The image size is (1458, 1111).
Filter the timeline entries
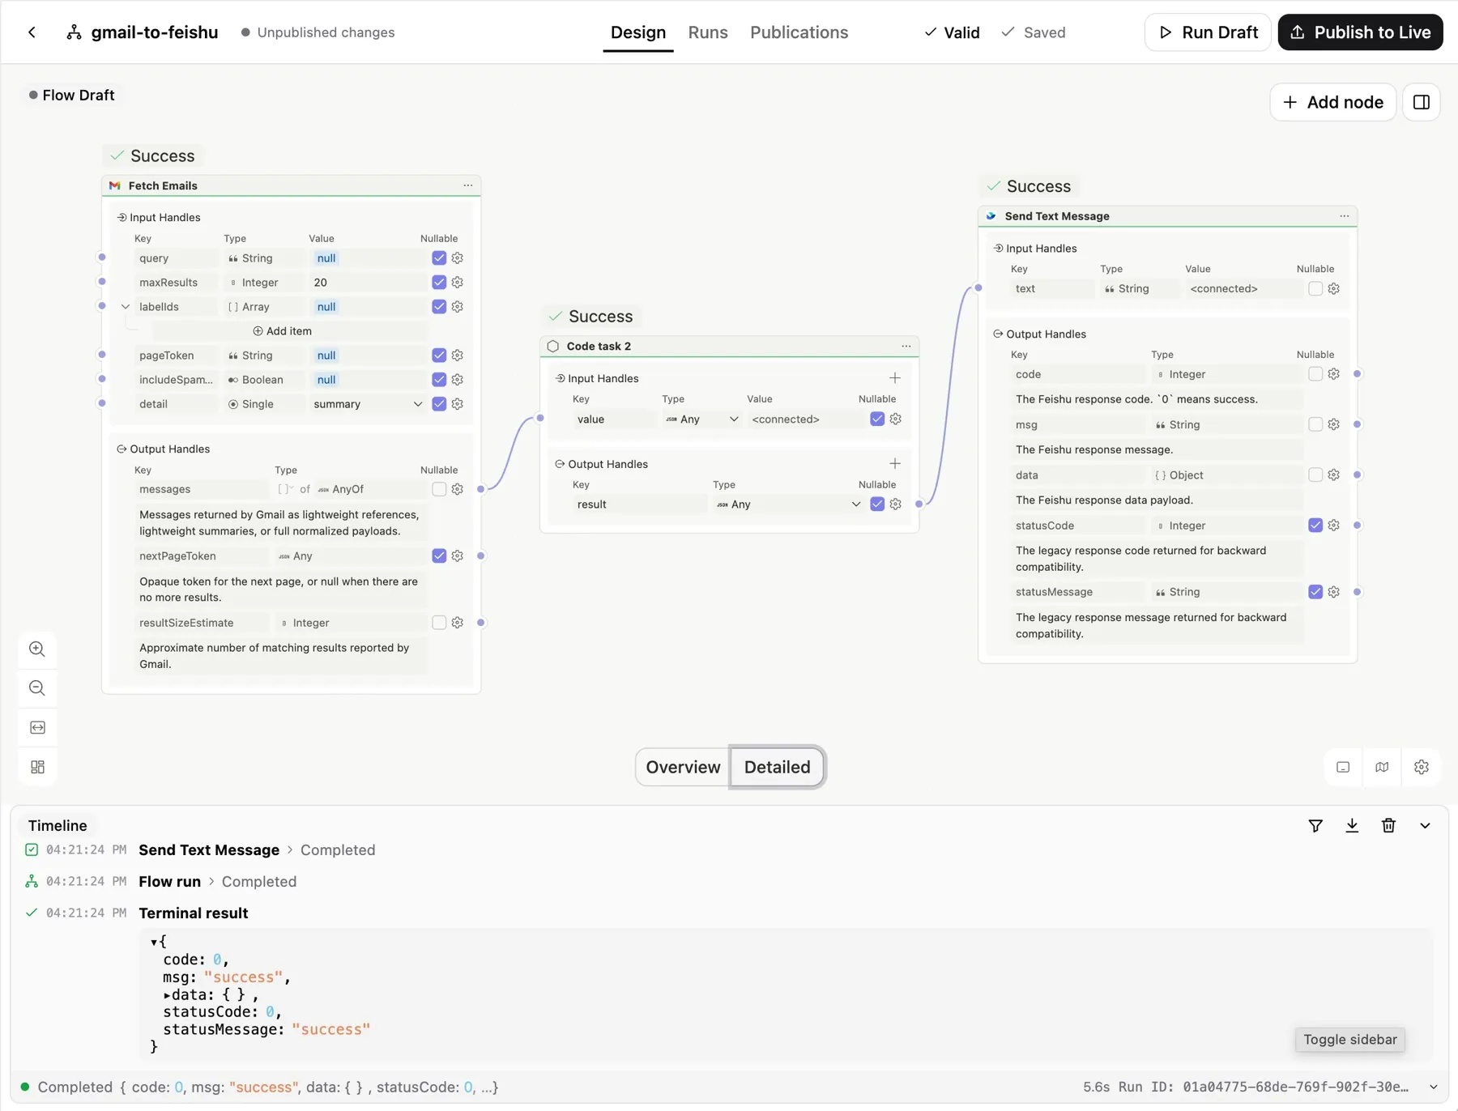(x=1315, y=826)
